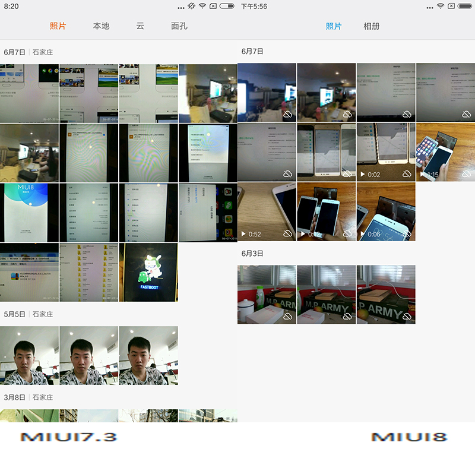
Task: Tap the cloud-off icon on the 0:02 video
Action: (407, 174)
